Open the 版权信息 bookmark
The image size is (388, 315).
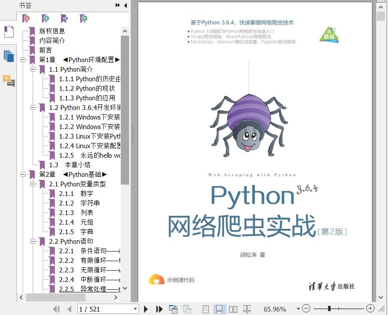[x=52, y=31]
